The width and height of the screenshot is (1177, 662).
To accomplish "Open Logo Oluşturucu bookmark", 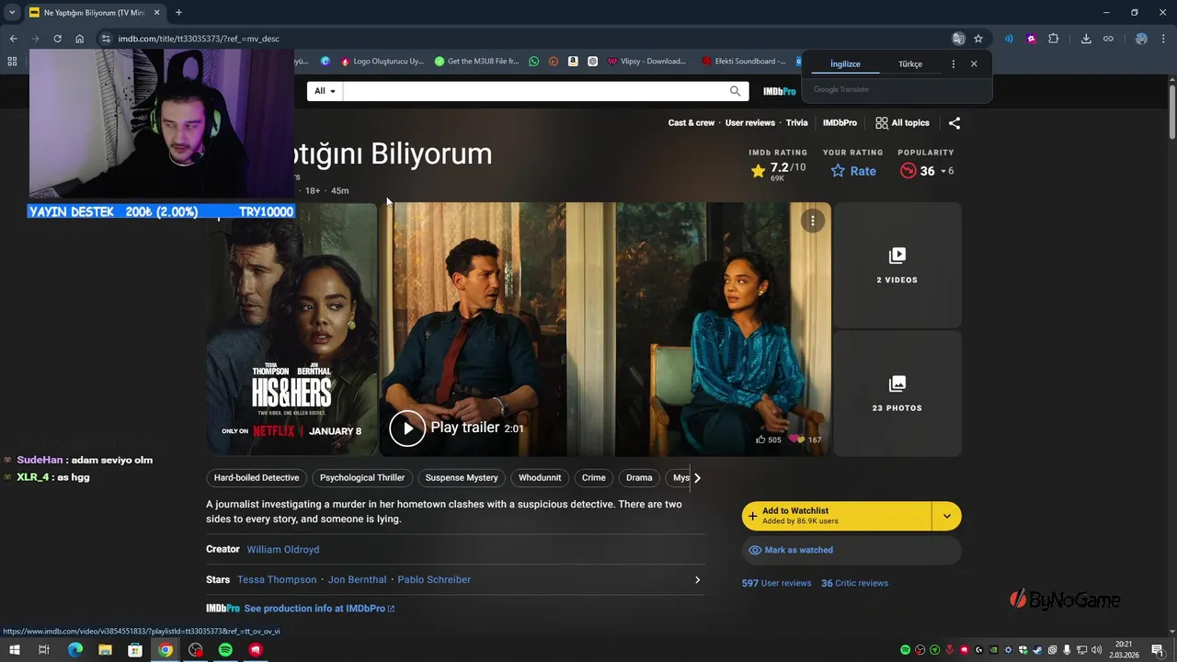I will click(382, 62).
